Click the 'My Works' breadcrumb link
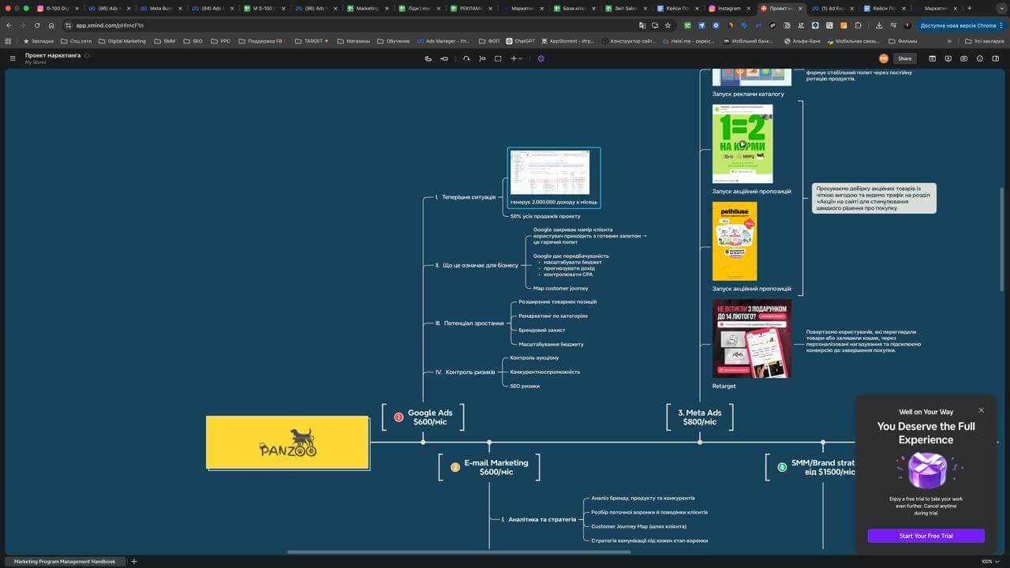 pos(35,62)
